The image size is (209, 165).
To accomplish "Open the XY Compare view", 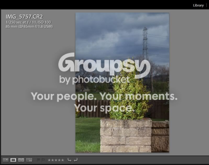I will 21,160.
